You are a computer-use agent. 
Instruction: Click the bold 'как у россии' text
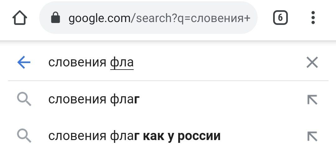(x=181, y=136)
